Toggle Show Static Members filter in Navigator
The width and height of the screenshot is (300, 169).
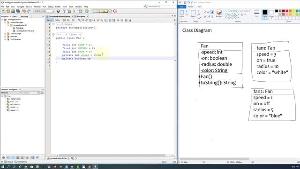point(13,157)
